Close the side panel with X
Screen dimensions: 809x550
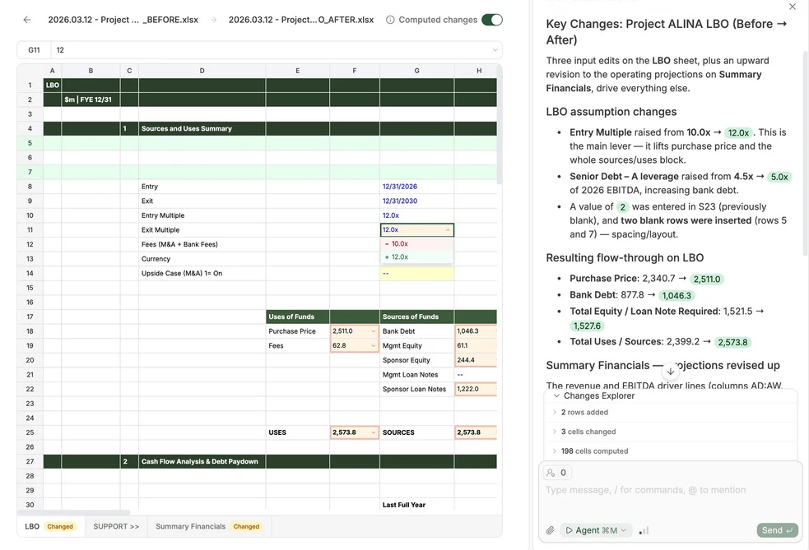point(793,7)
